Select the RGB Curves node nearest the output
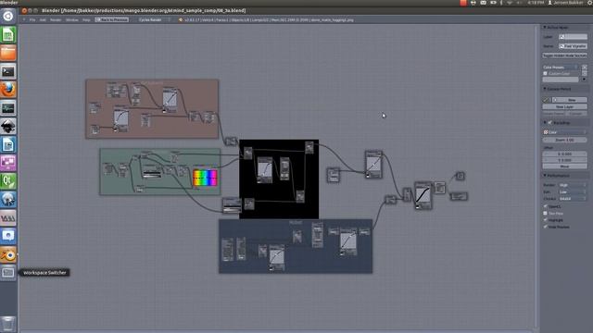Image resolution: width=593 pixels, height=333 pixels. pos(423,195)
